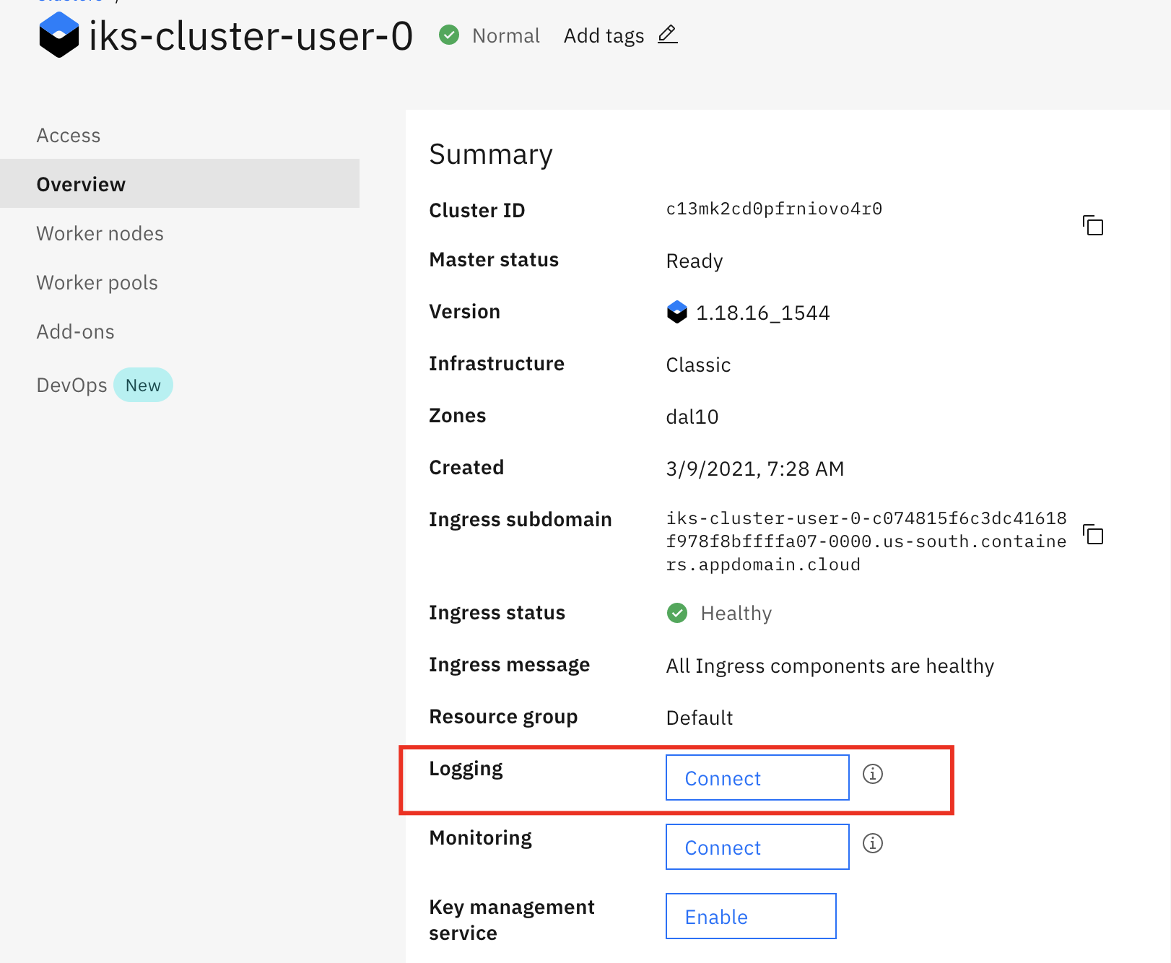
Task: Click the Add tags pencil icon
Action: [668, 35]
